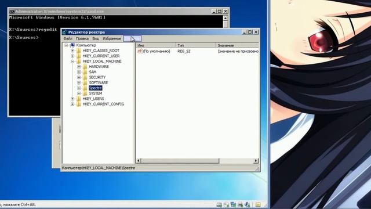The image size is (371, 209).
Task: Click the cmd window scroll up arrow
Action: (x=225, y=18)
